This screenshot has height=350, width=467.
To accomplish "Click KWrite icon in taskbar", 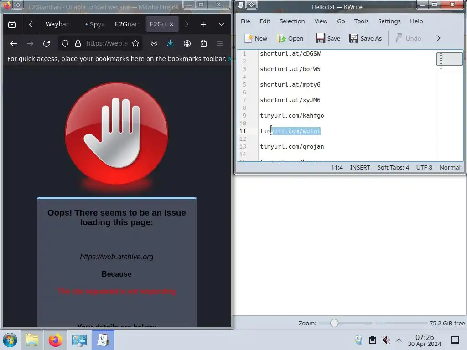I will tap(103, 340).
